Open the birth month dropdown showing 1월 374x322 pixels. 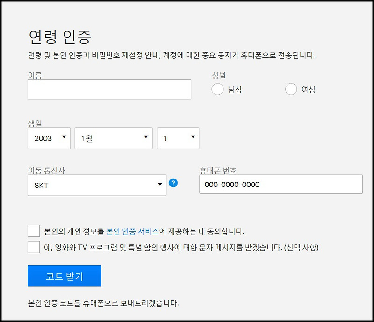[x=114, y=138]
